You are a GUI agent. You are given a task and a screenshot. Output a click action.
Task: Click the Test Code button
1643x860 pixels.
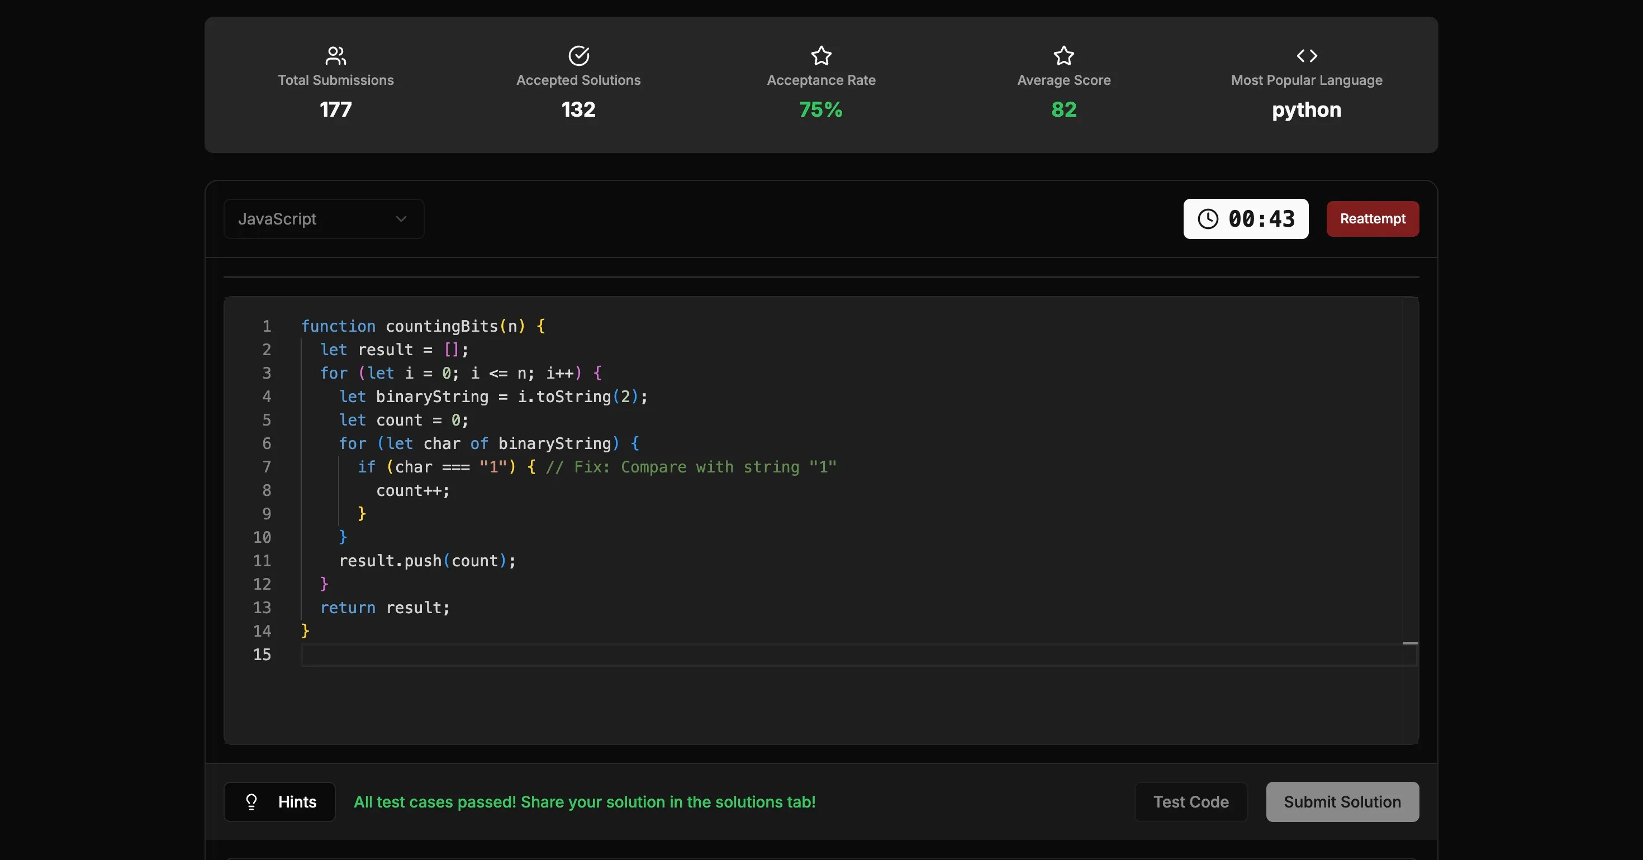[x=1191, y=802]
